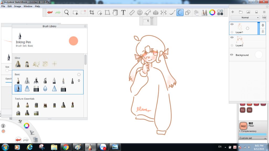
Task: Add an image layer
Action: click(248, 12)
